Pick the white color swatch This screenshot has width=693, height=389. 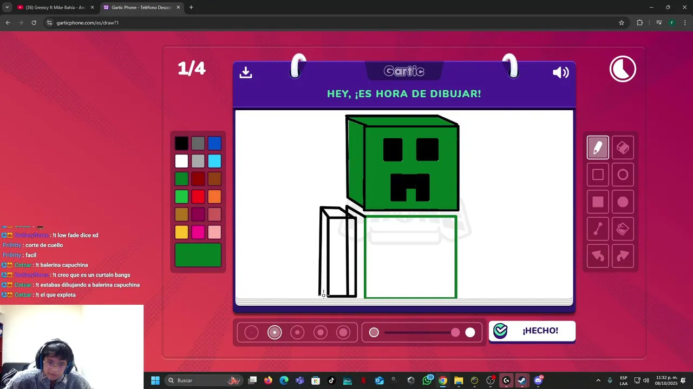point(181,161)
